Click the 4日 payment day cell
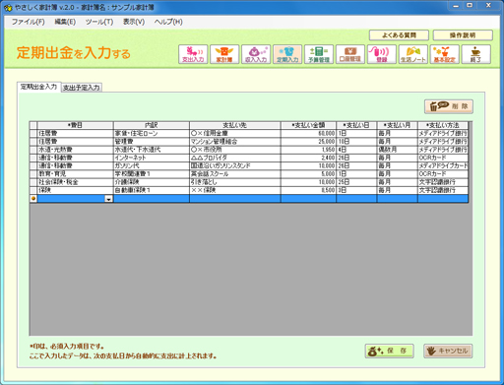This screenshot has height=385, width=504. [x=356, y=150]
